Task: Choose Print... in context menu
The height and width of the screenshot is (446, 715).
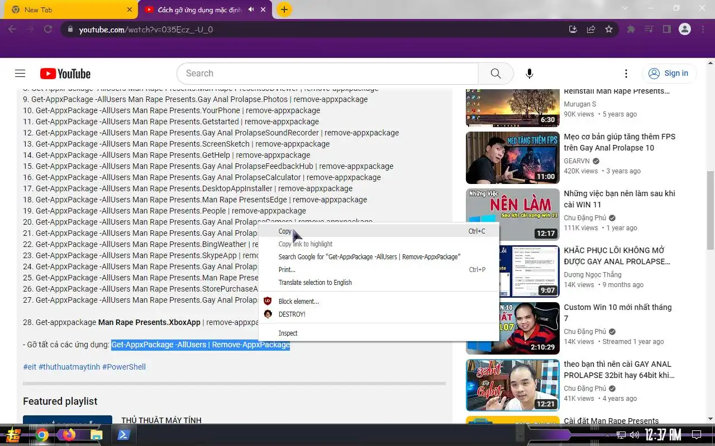Action: click(x=379, y=270)
